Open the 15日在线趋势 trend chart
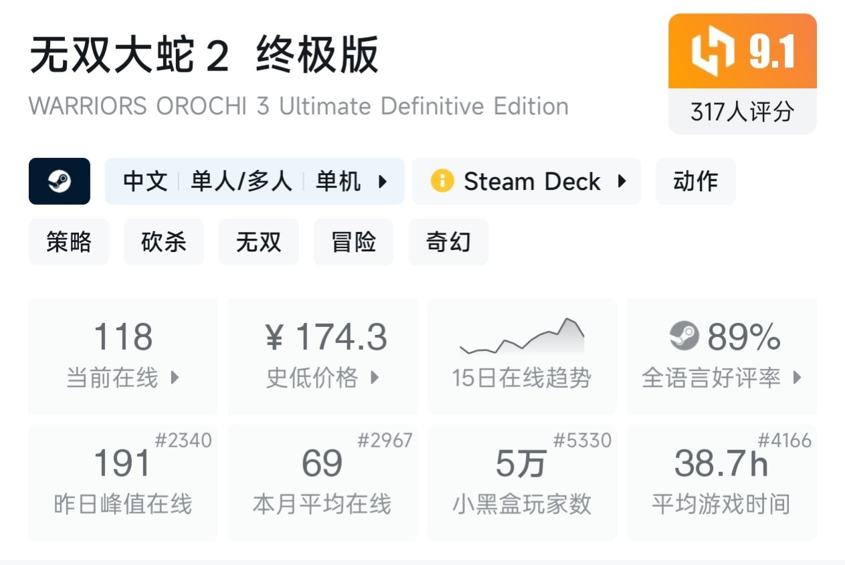845x565 pixels. 522,356
